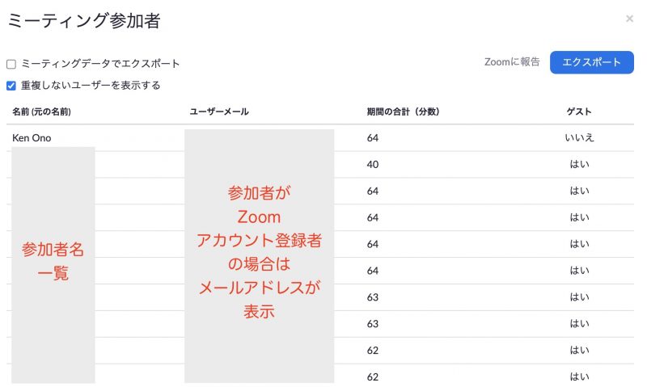
Task: Click はい in the 40-minute row
Action: coord(579,165)
